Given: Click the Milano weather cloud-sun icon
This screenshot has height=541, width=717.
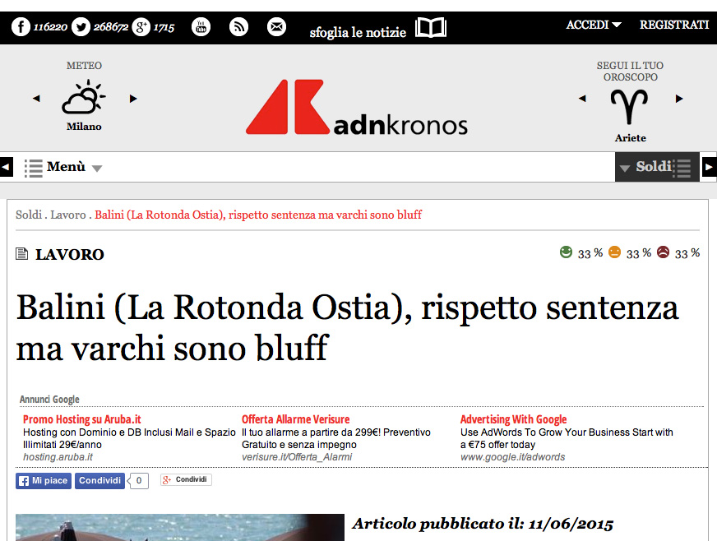Looking at the screenshot, I should (84, 96).
